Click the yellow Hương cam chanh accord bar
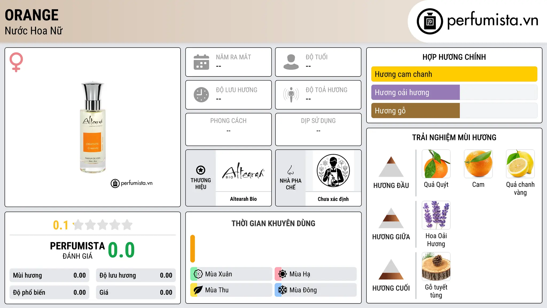This screenshot has width=547, height=308. pyautogui.click(x=454, y=74)
